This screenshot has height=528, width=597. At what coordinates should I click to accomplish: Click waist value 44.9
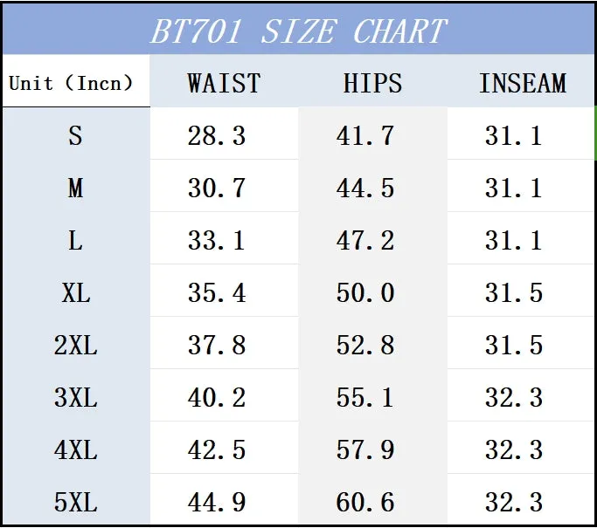tap(217, 502)
